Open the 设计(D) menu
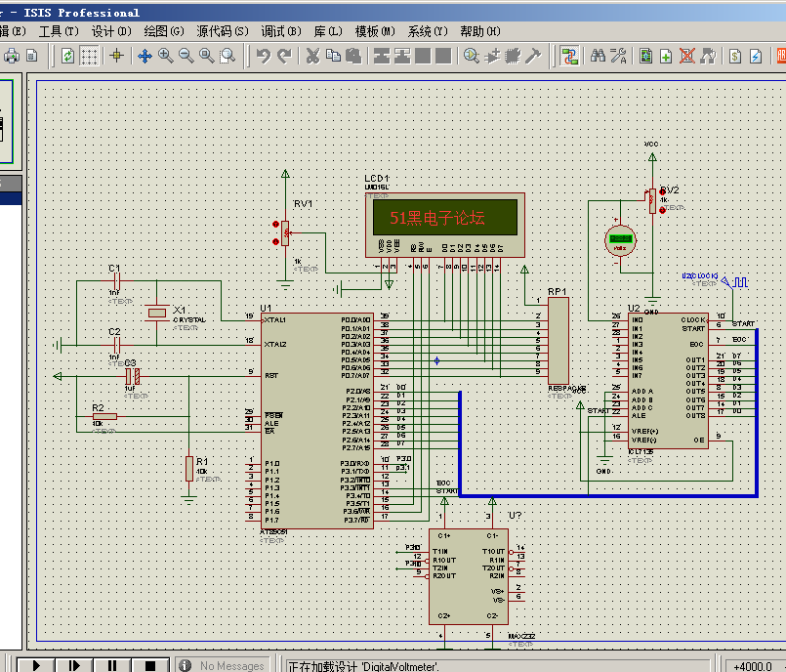 [x=111, y=31]
